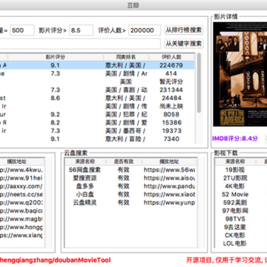Click the www.4kwu playback address
The width and height of the screenshot is (267, 267).
[22, 170]
